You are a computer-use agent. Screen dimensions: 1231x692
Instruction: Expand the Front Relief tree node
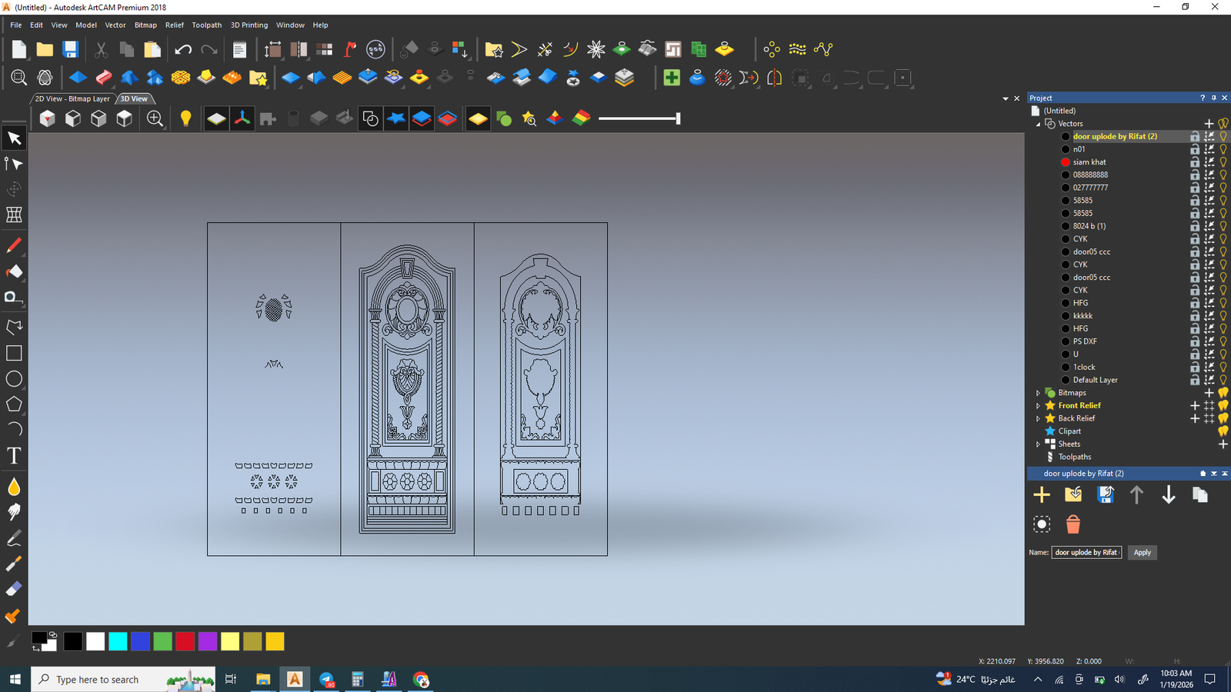[1038, 406]
